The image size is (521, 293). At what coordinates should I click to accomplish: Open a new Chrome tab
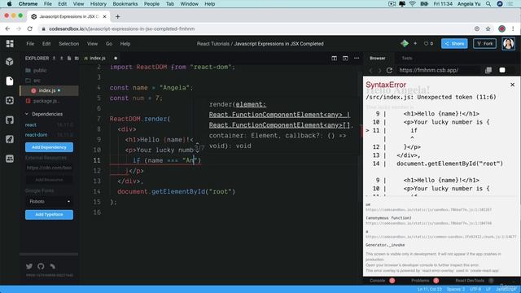[x=117, y=16]
